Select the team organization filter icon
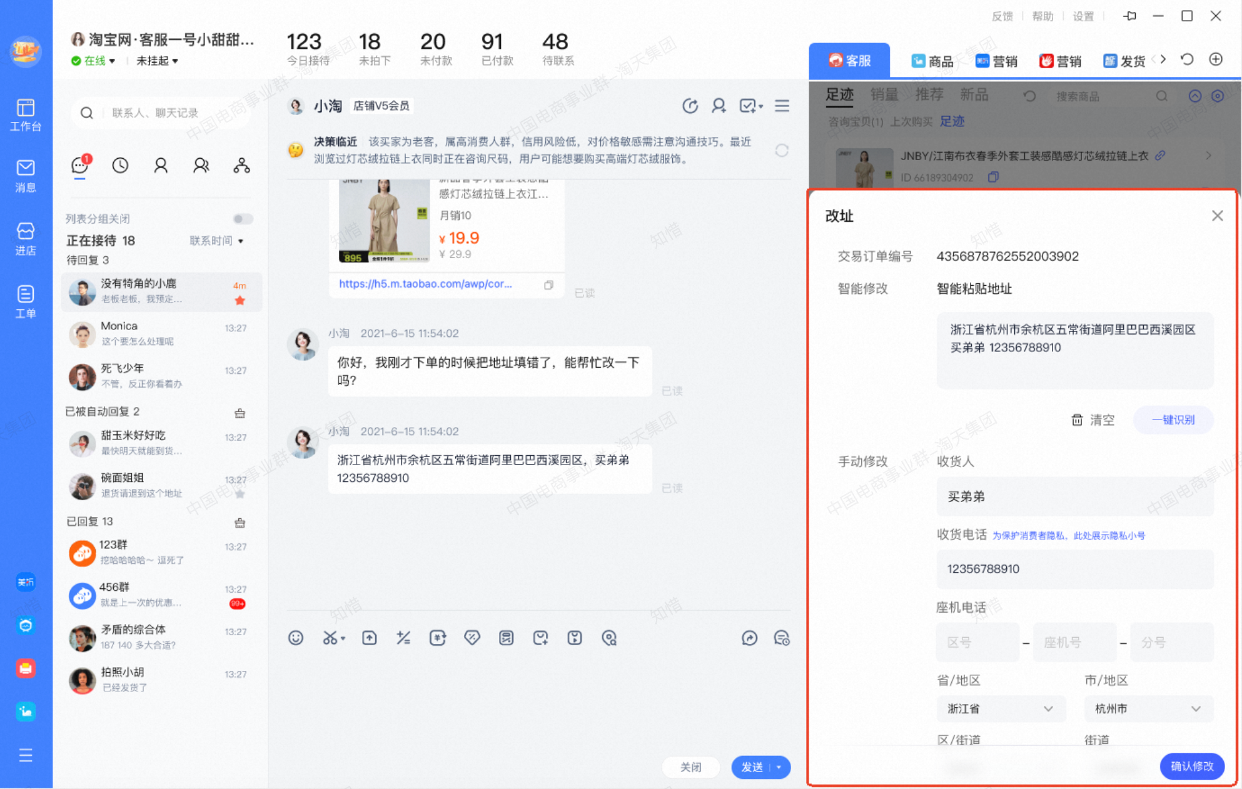The height and width of the screenshot is (789, 1242). (241, 166)
